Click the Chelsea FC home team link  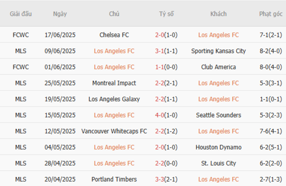tap(114, 35)
